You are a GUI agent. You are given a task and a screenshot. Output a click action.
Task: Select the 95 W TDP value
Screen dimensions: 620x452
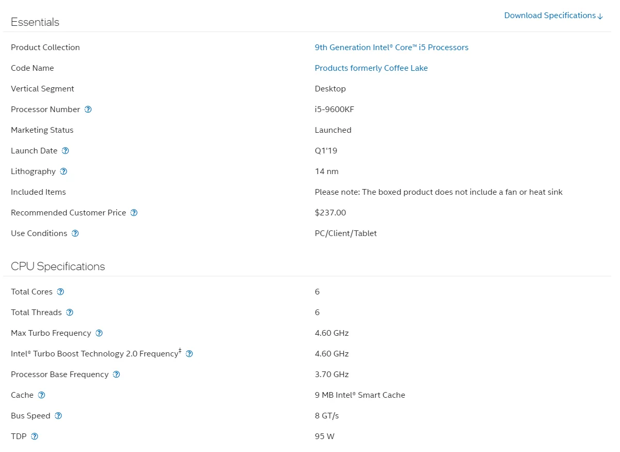coord(325,437)
